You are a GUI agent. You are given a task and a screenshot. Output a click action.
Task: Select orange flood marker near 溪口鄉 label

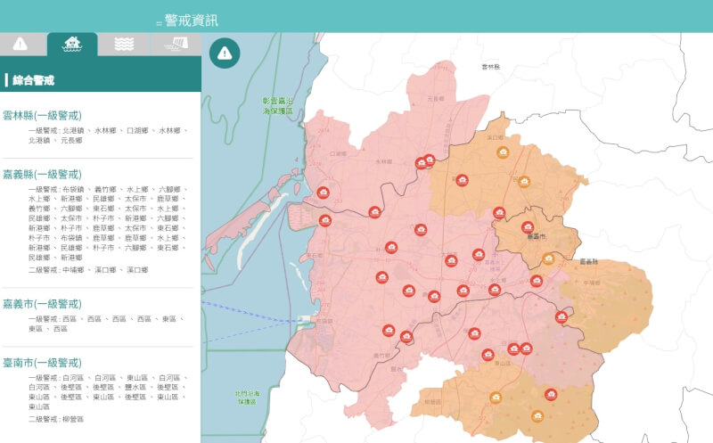click(503, 152)
